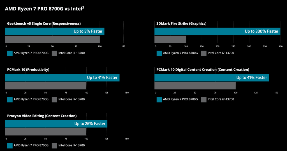This screenshot has height=151, width=287.
Task: Click the gray Intel bar in 3DMark Fire Strike
Action: click(170, 39)
